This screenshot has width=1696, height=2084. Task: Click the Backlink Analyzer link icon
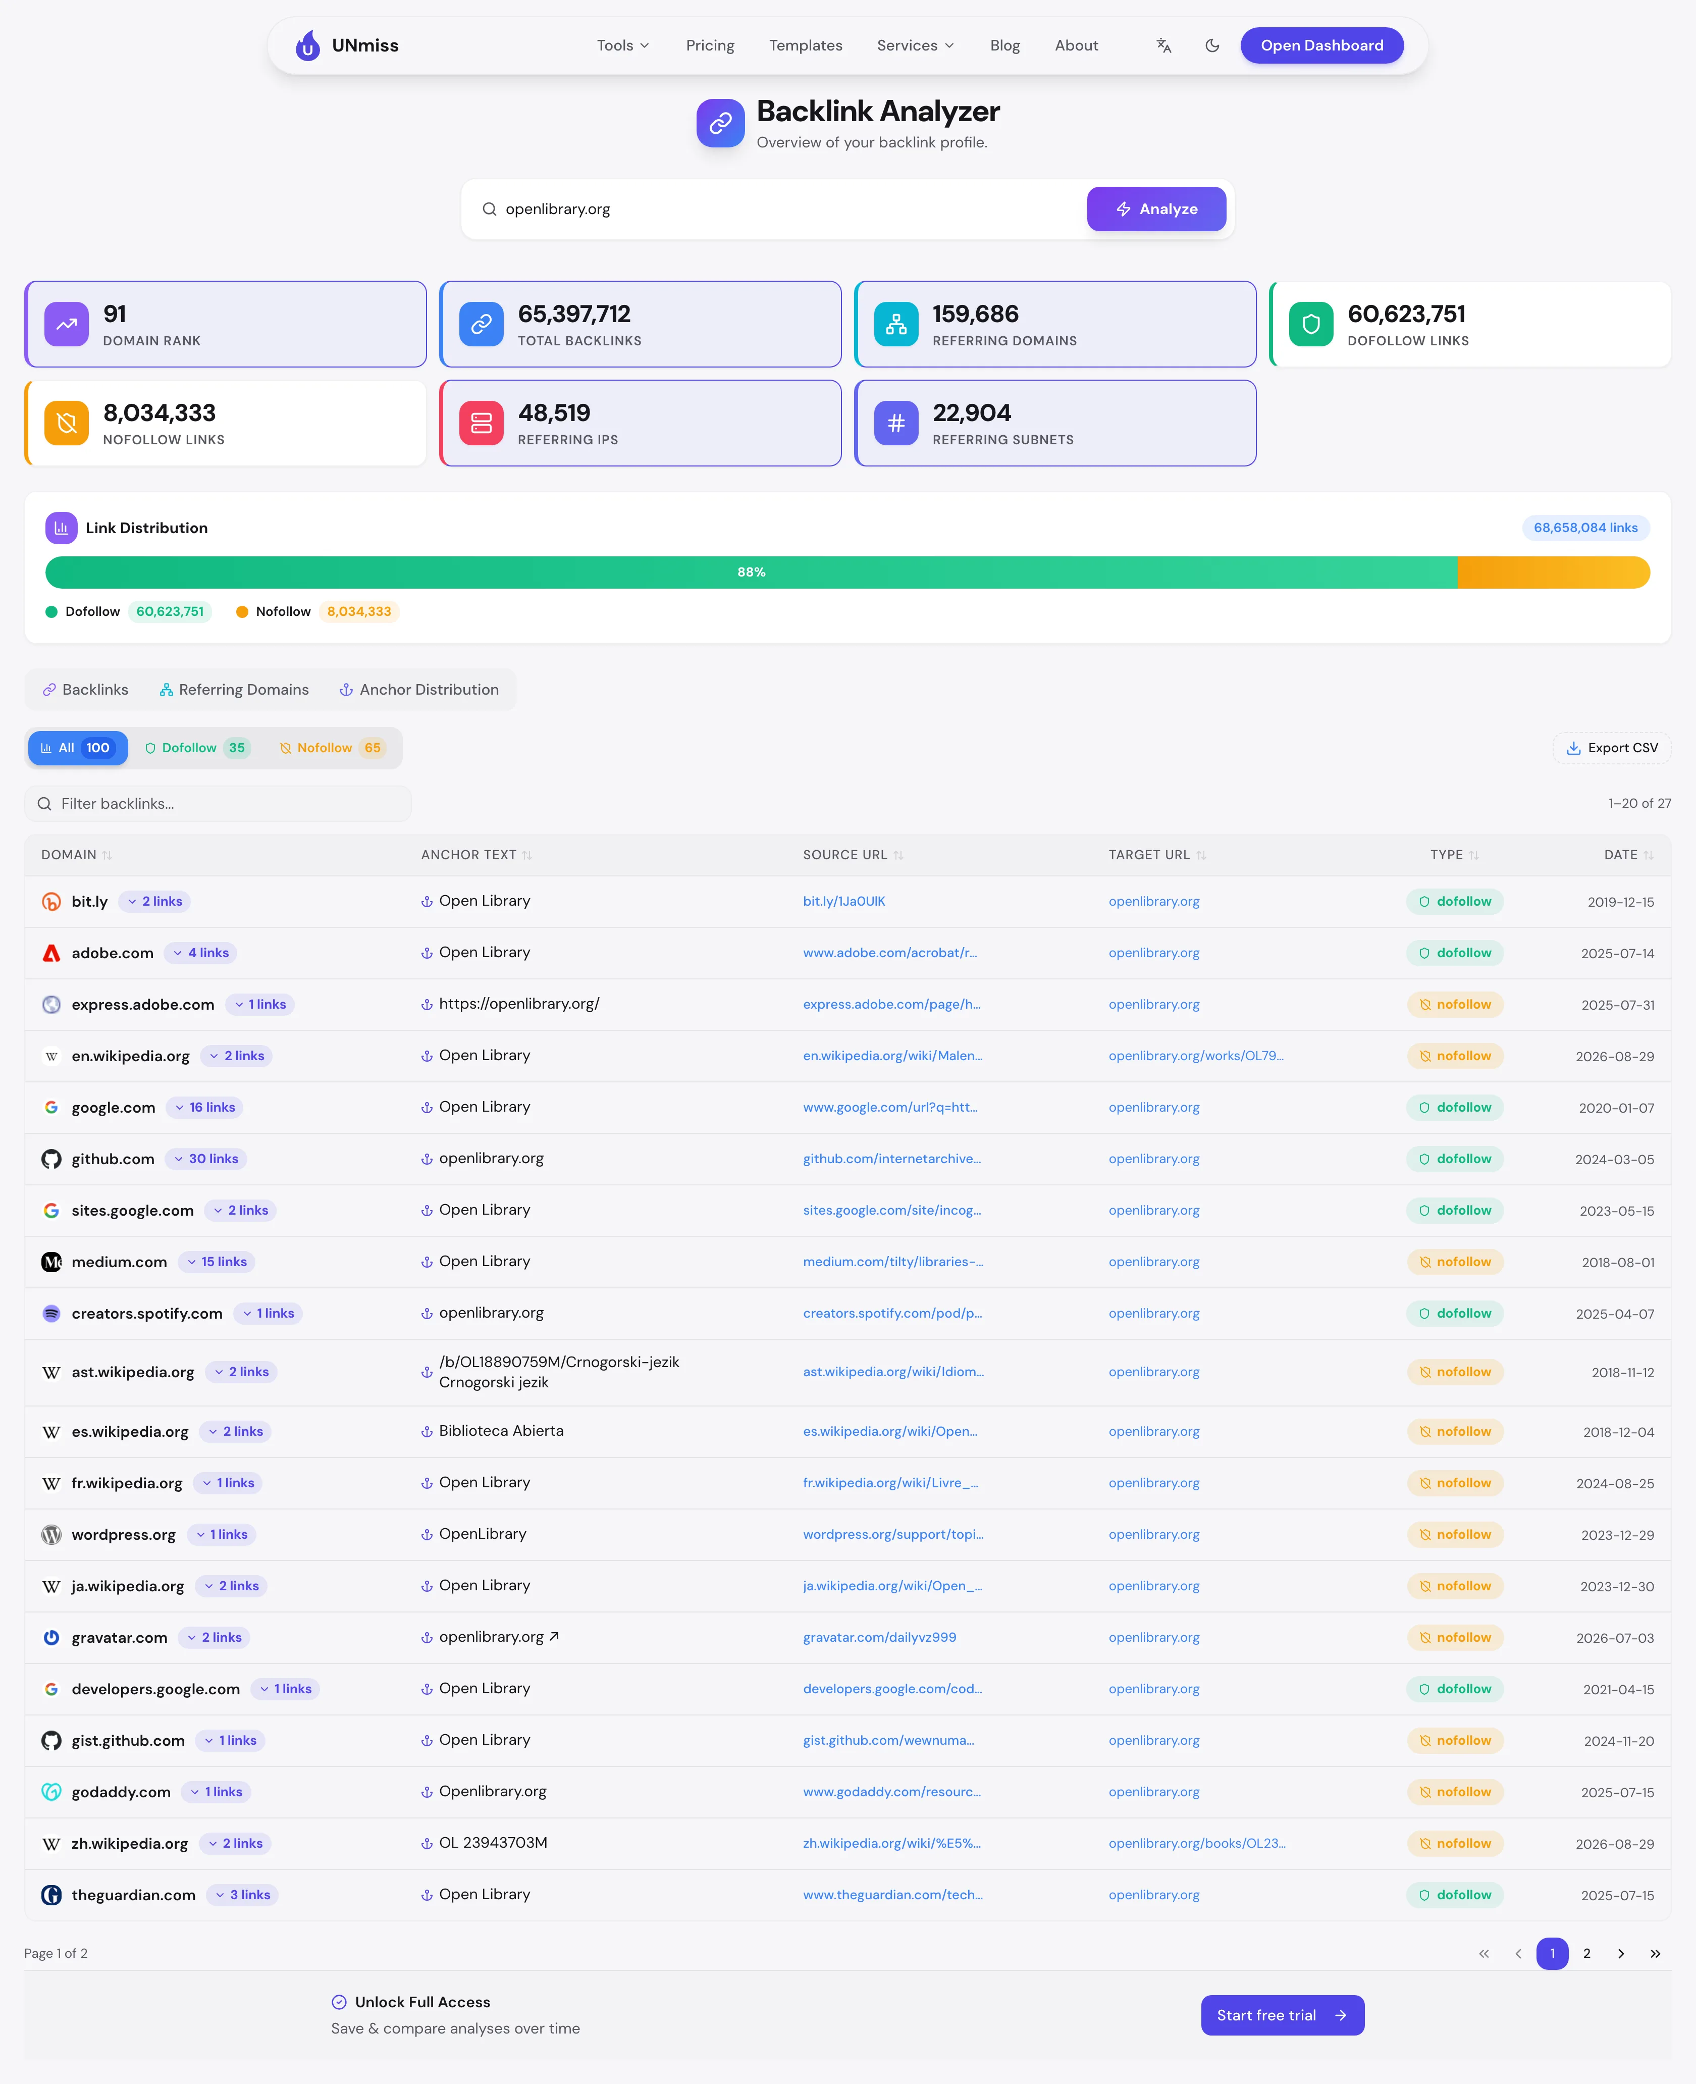click(x=721, y=123)
